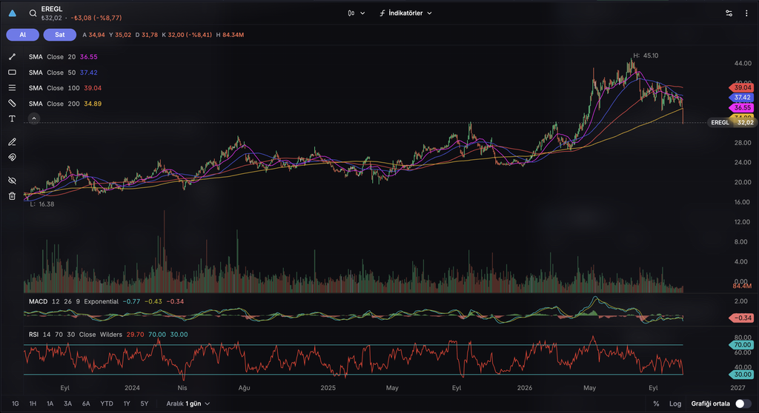
Task: Click the 37.42 blue price axis label
Action: pos(741,97)
